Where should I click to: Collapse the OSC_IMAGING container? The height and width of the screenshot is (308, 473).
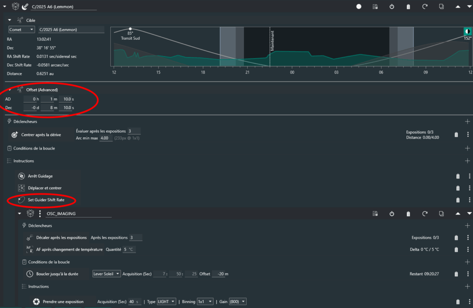pos(20,213)
